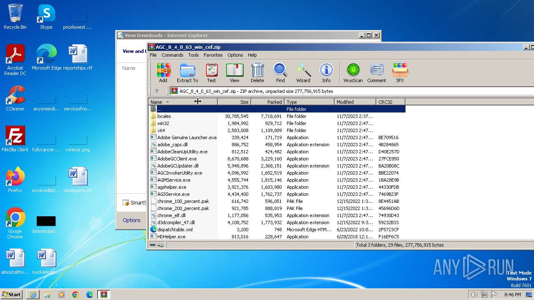
Task: Go up one folder level arrow
Action: coord(157,91)
